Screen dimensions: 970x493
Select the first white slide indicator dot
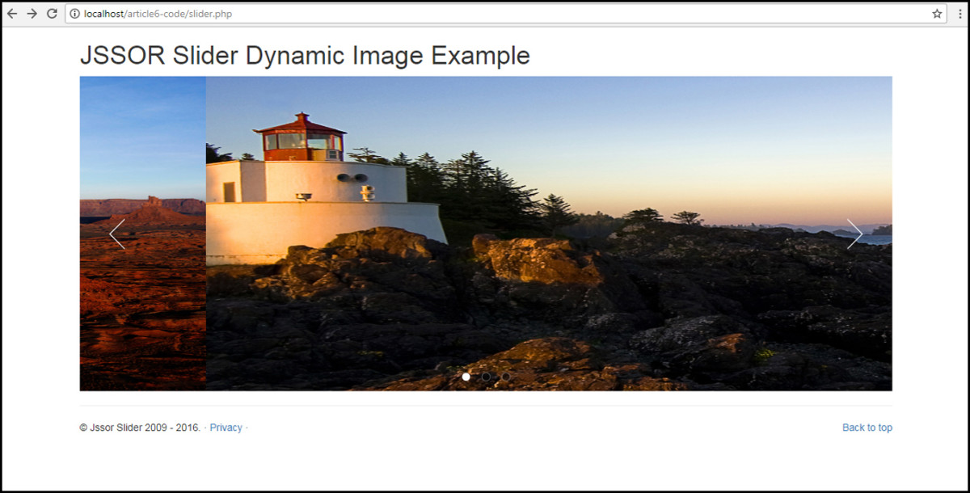[466, 376]
